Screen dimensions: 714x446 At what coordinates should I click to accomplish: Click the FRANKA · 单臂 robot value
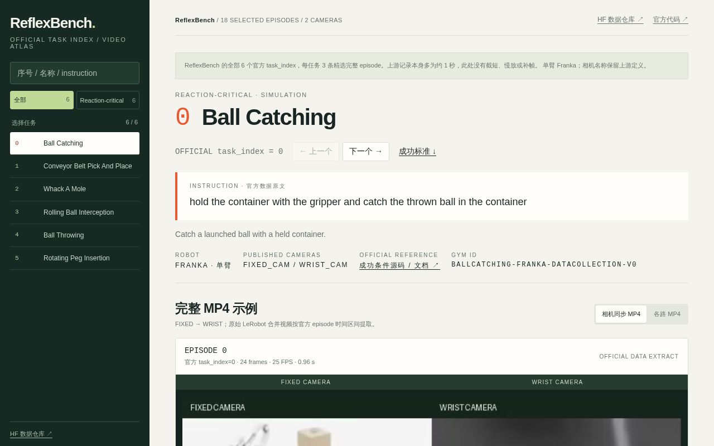coord(203,265)
